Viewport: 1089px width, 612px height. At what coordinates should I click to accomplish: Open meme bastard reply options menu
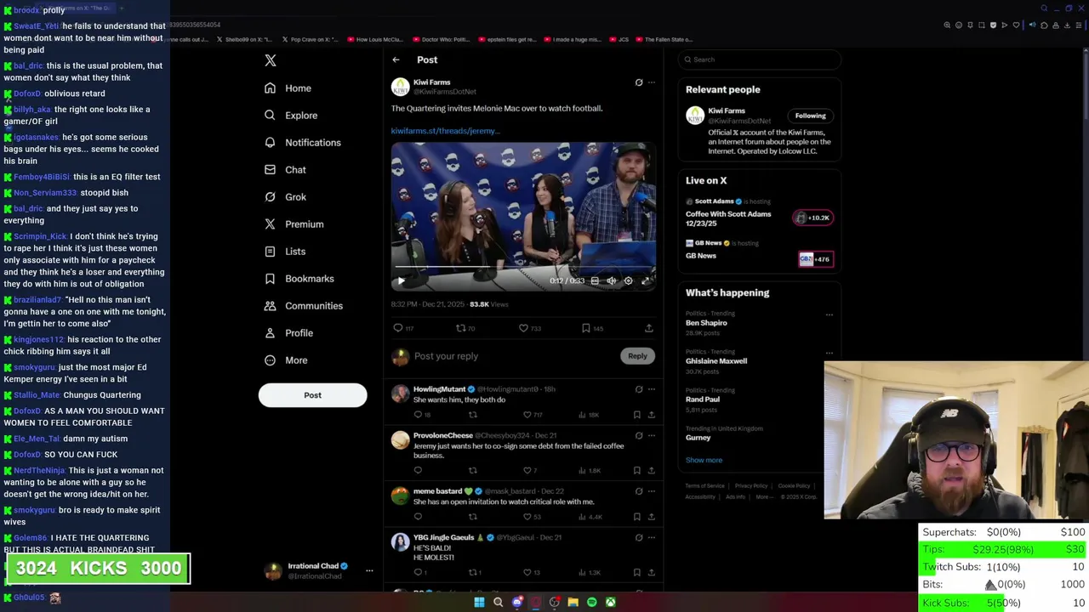652,491
